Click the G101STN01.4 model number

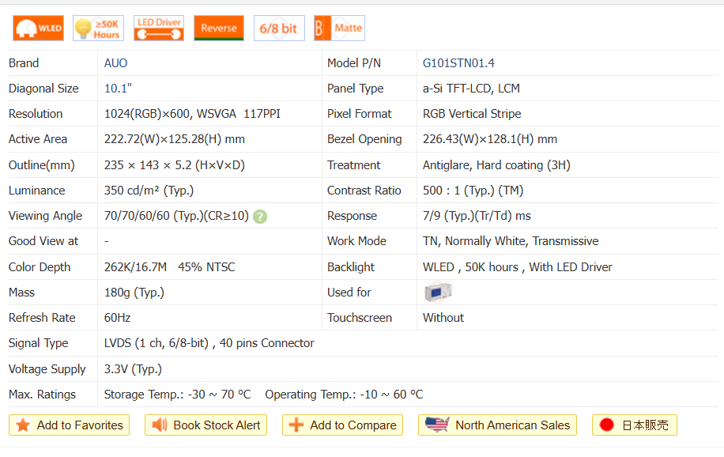click(458, 63)
